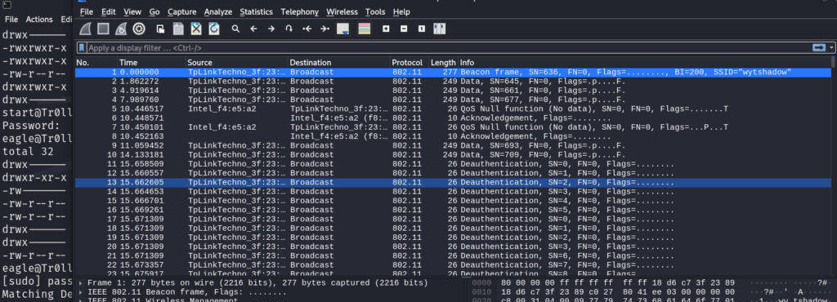Open the Telephony menu

299,11
